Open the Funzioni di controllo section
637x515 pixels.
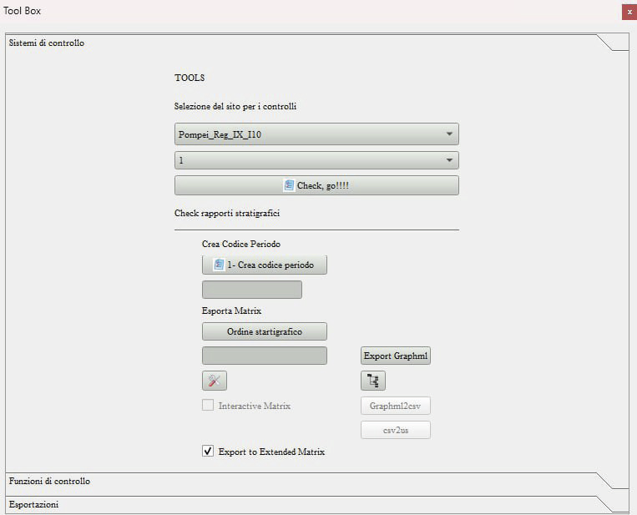click(317, 481)
